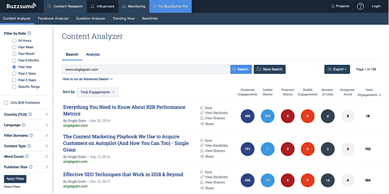Open the Sort by Total Engagements dropdown

(98, 92)
